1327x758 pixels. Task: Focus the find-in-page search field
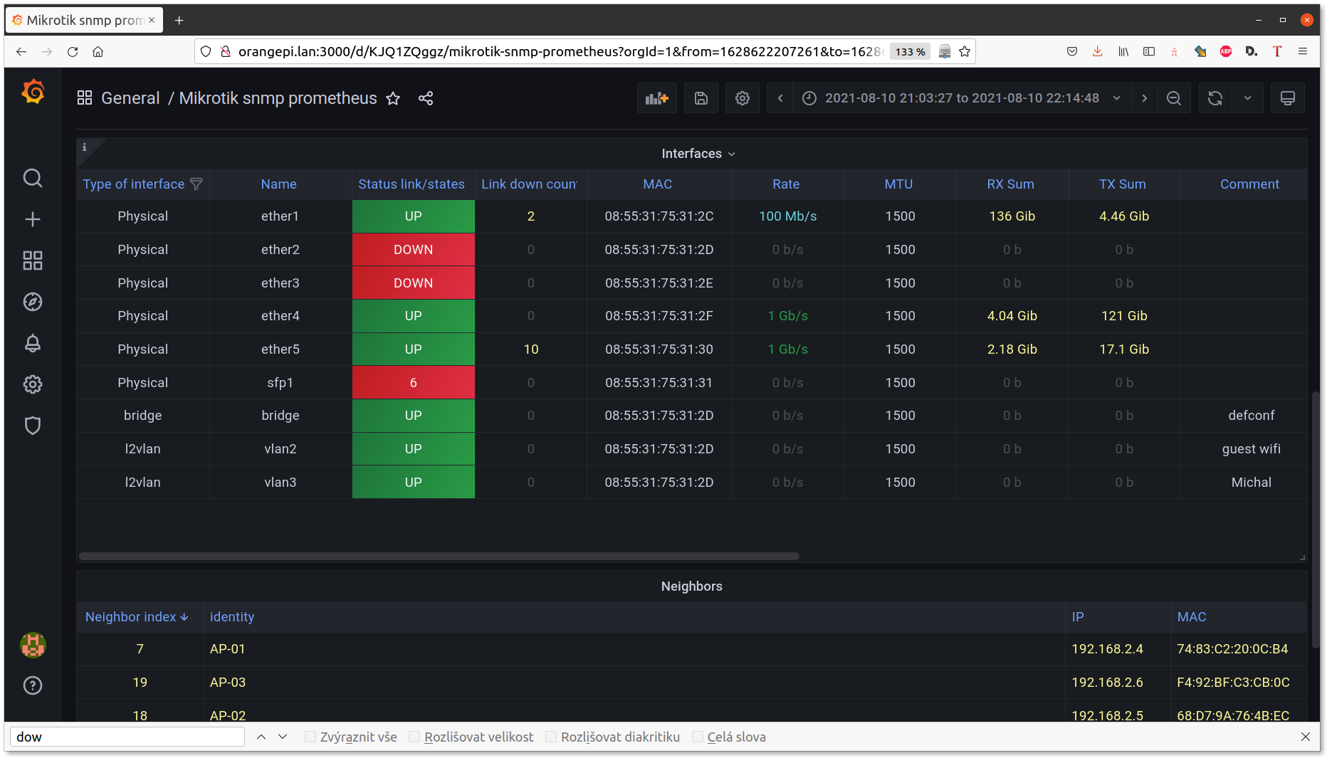click(x=128, y=737)
